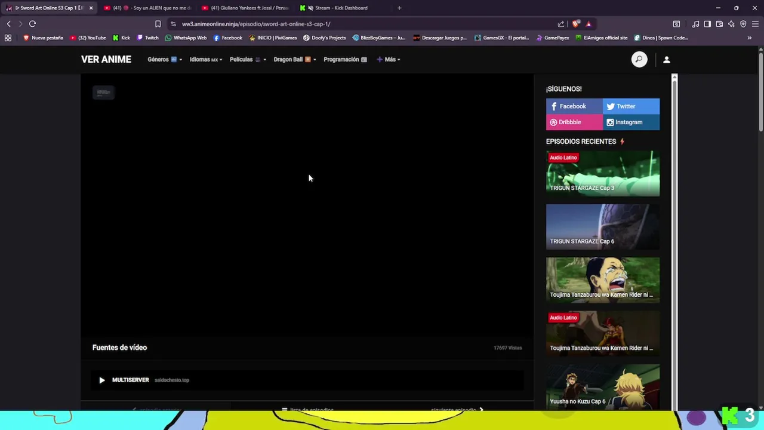
Task: Open the tab search icon in toolbar
Action: point(676,24)
